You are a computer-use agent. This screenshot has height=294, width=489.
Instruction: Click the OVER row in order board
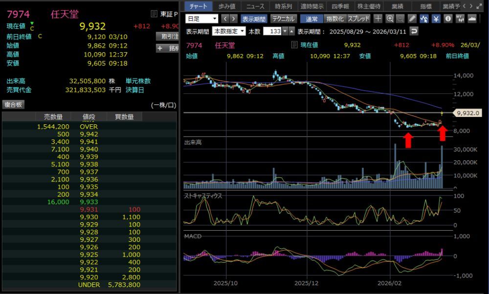pyautogui.click(x=89, y=126)
